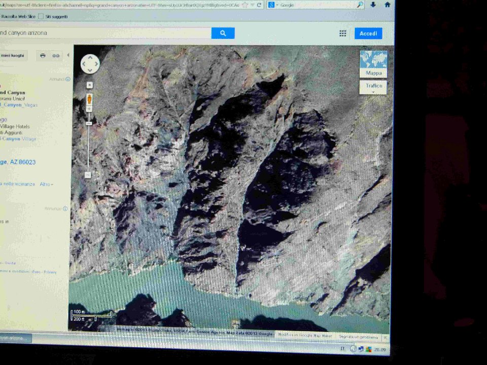Screen dimensions: 487x365
Task: Open the search engine selector dropdown
Action: [x=273, y=5]
